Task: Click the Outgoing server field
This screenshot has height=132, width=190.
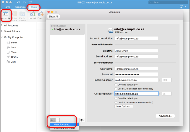Action: pos(136,94)
